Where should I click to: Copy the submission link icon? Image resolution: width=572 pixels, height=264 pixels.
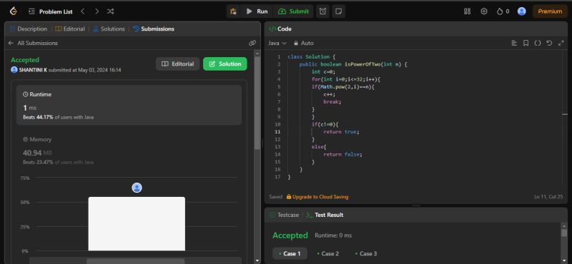click(x=252, y=43)
